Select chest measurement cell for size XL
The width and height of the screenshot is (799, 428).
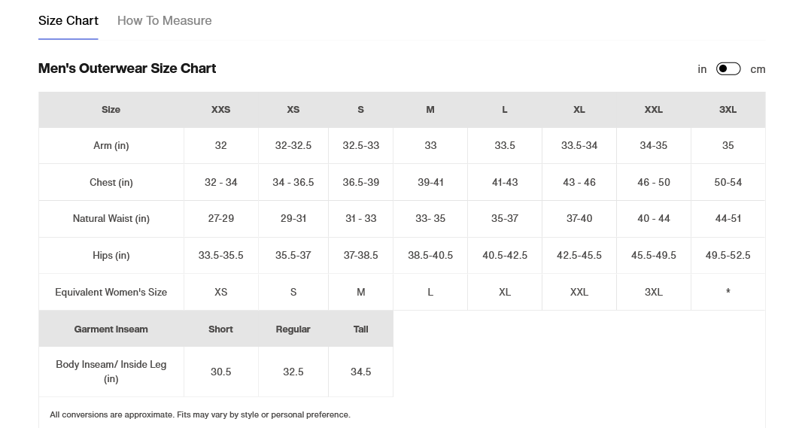pos(579,182)
